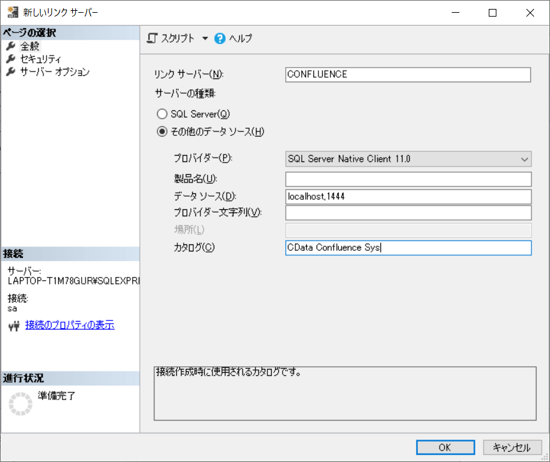Click the カタログ field with CData Confluence Sys
The width and height of the screenshot is (550, 462).
click(x=408, y=248)
